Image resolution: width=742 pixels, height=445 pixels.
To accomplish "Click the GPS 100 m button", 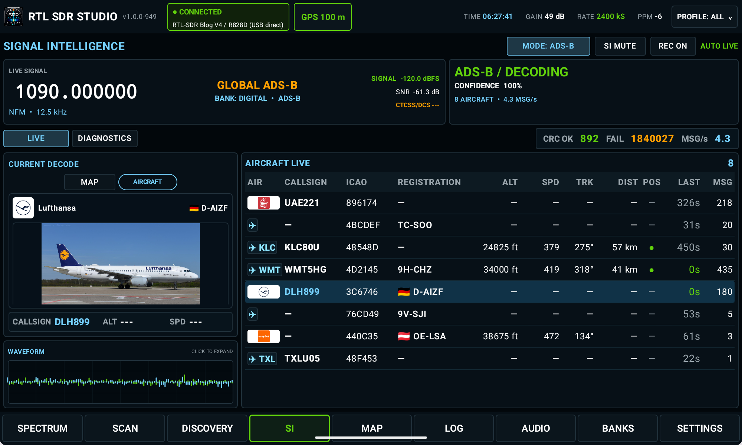I will pos(323,17).
